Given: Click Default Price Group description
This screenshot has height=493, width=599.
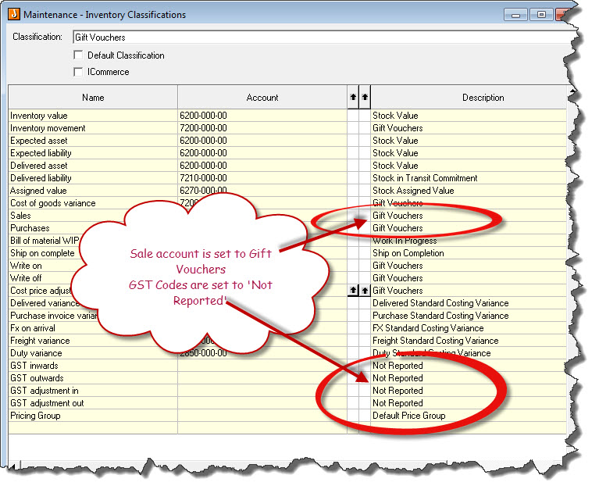Looking at the screenshot, I should click(408, 416).
